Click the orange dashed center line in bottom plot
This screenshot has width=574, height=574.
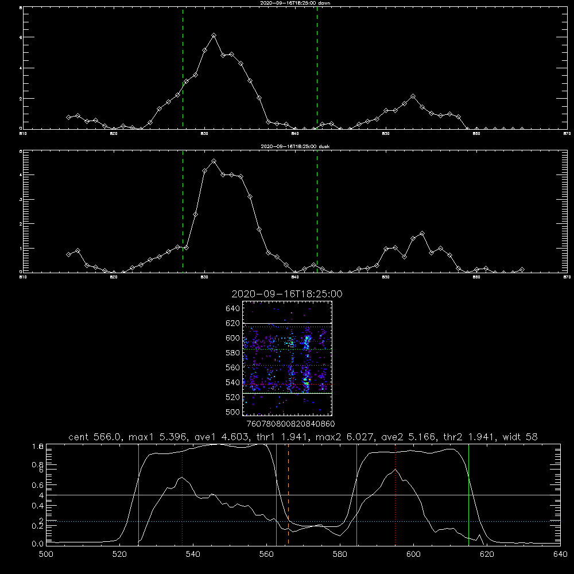pyautogui.click(x=289, y=494)
